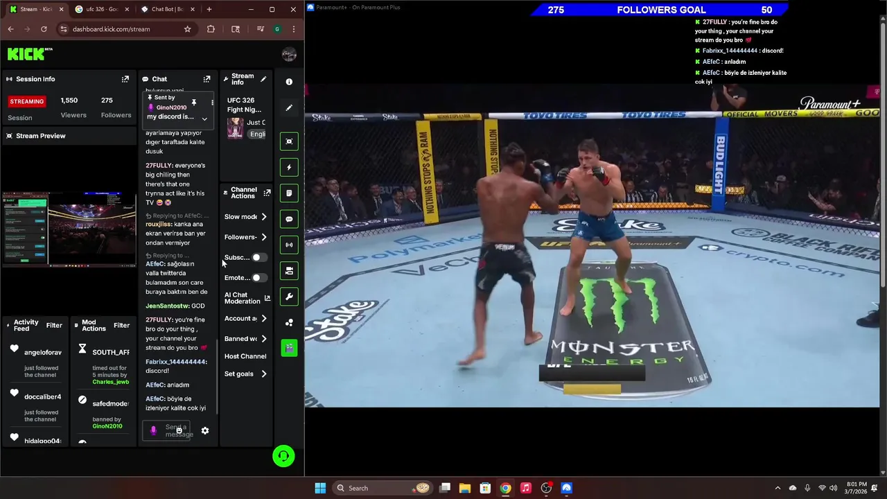This screenshot has width=887, height=499.
Task: Click angeloforav in Activity Feed
Action: coord(43,353)
